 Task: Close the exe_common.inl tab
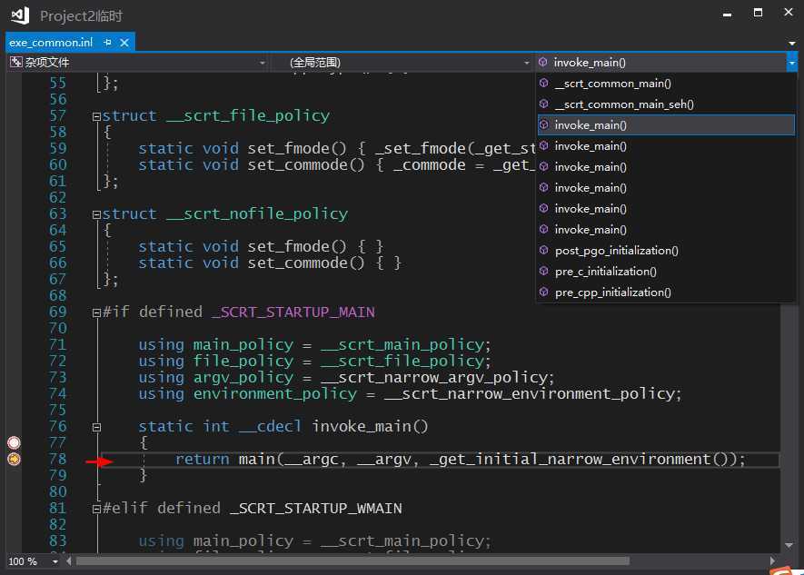(124, 43)
